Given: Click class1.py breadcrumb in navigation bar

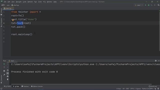Looking at the screenshot, I should [15, 5].
